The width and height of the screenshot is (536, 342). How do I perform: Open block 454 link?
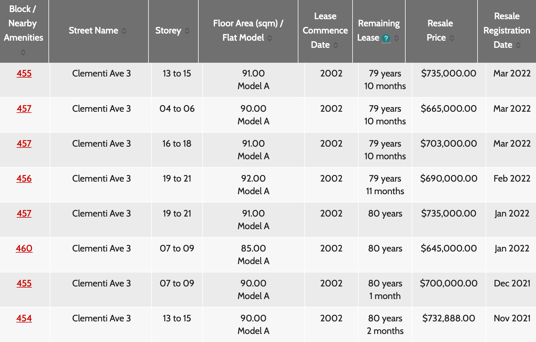(24, 318)
